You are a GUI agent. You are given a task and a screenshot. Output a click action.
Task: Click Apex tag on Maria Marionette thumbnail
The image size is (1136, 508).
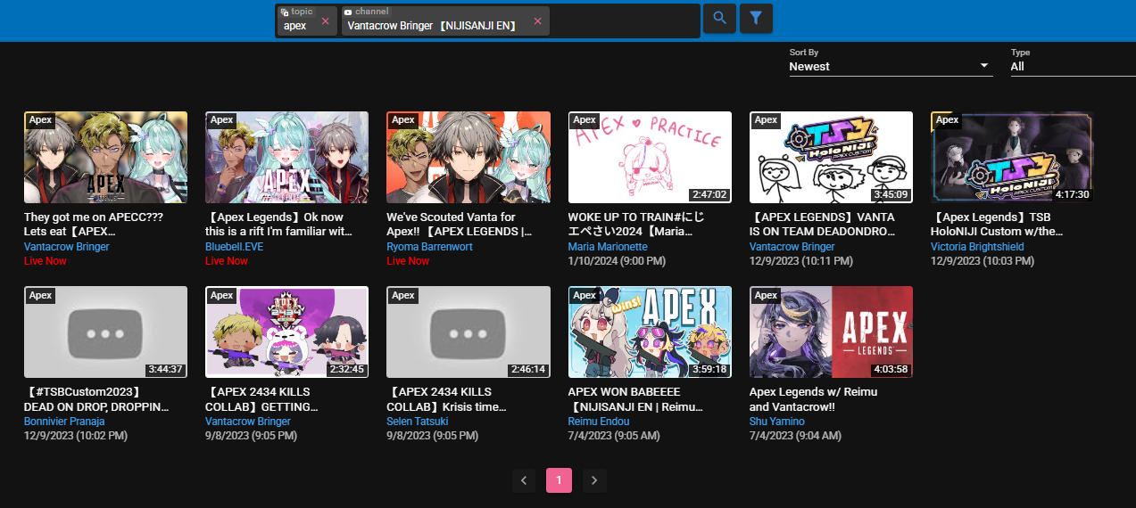(x=585, y=120)
